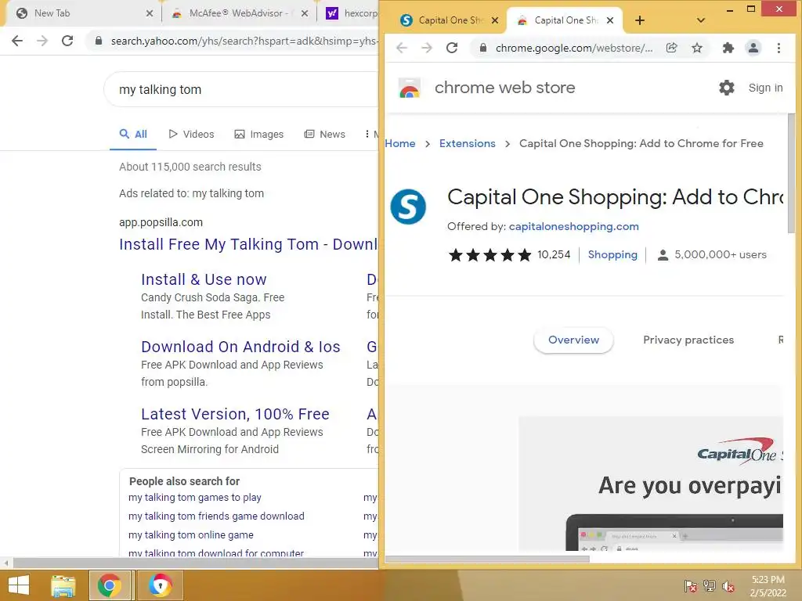Close the first Capital One Shopping tab
The height and width of the screenshot is (601, 802).
(x=495, y=20)
